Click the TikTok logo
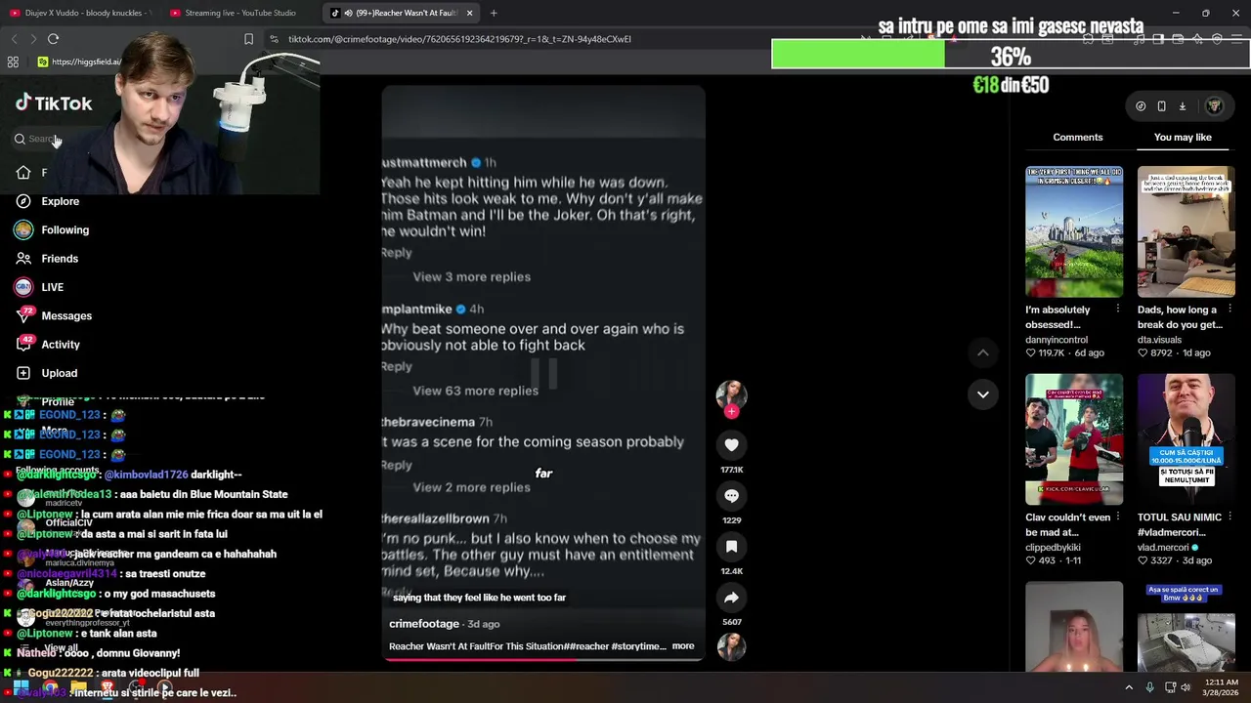 click(54, 103)
